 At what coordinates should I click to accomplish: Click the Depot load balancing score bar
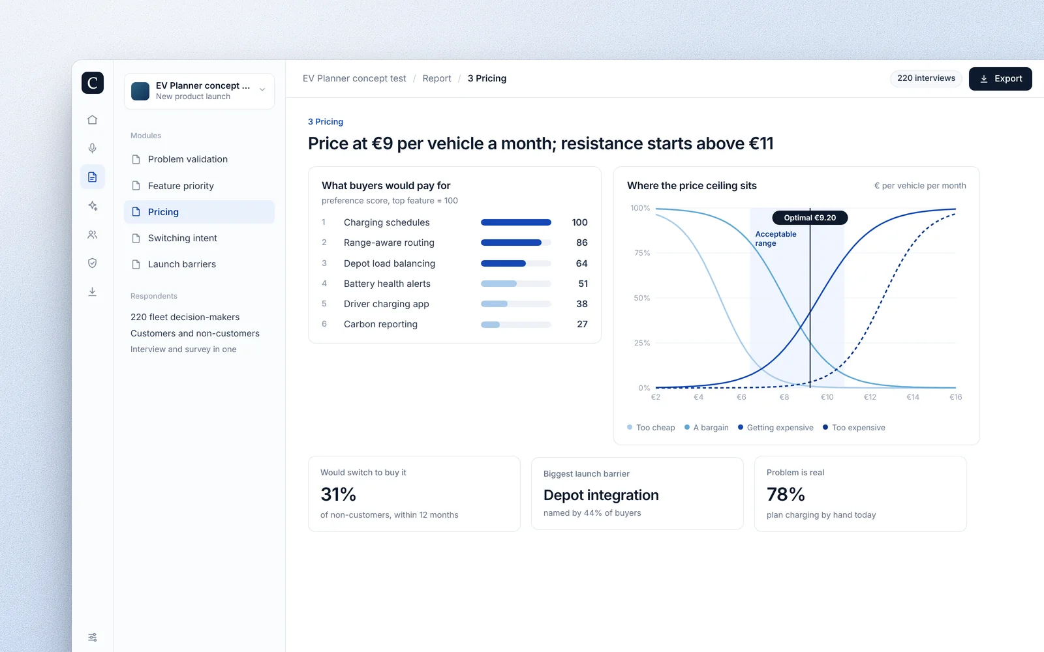516,263
